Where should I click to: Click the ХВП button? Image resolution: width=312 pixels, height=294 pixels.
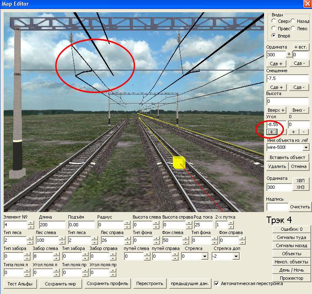(x=300, y=181)
